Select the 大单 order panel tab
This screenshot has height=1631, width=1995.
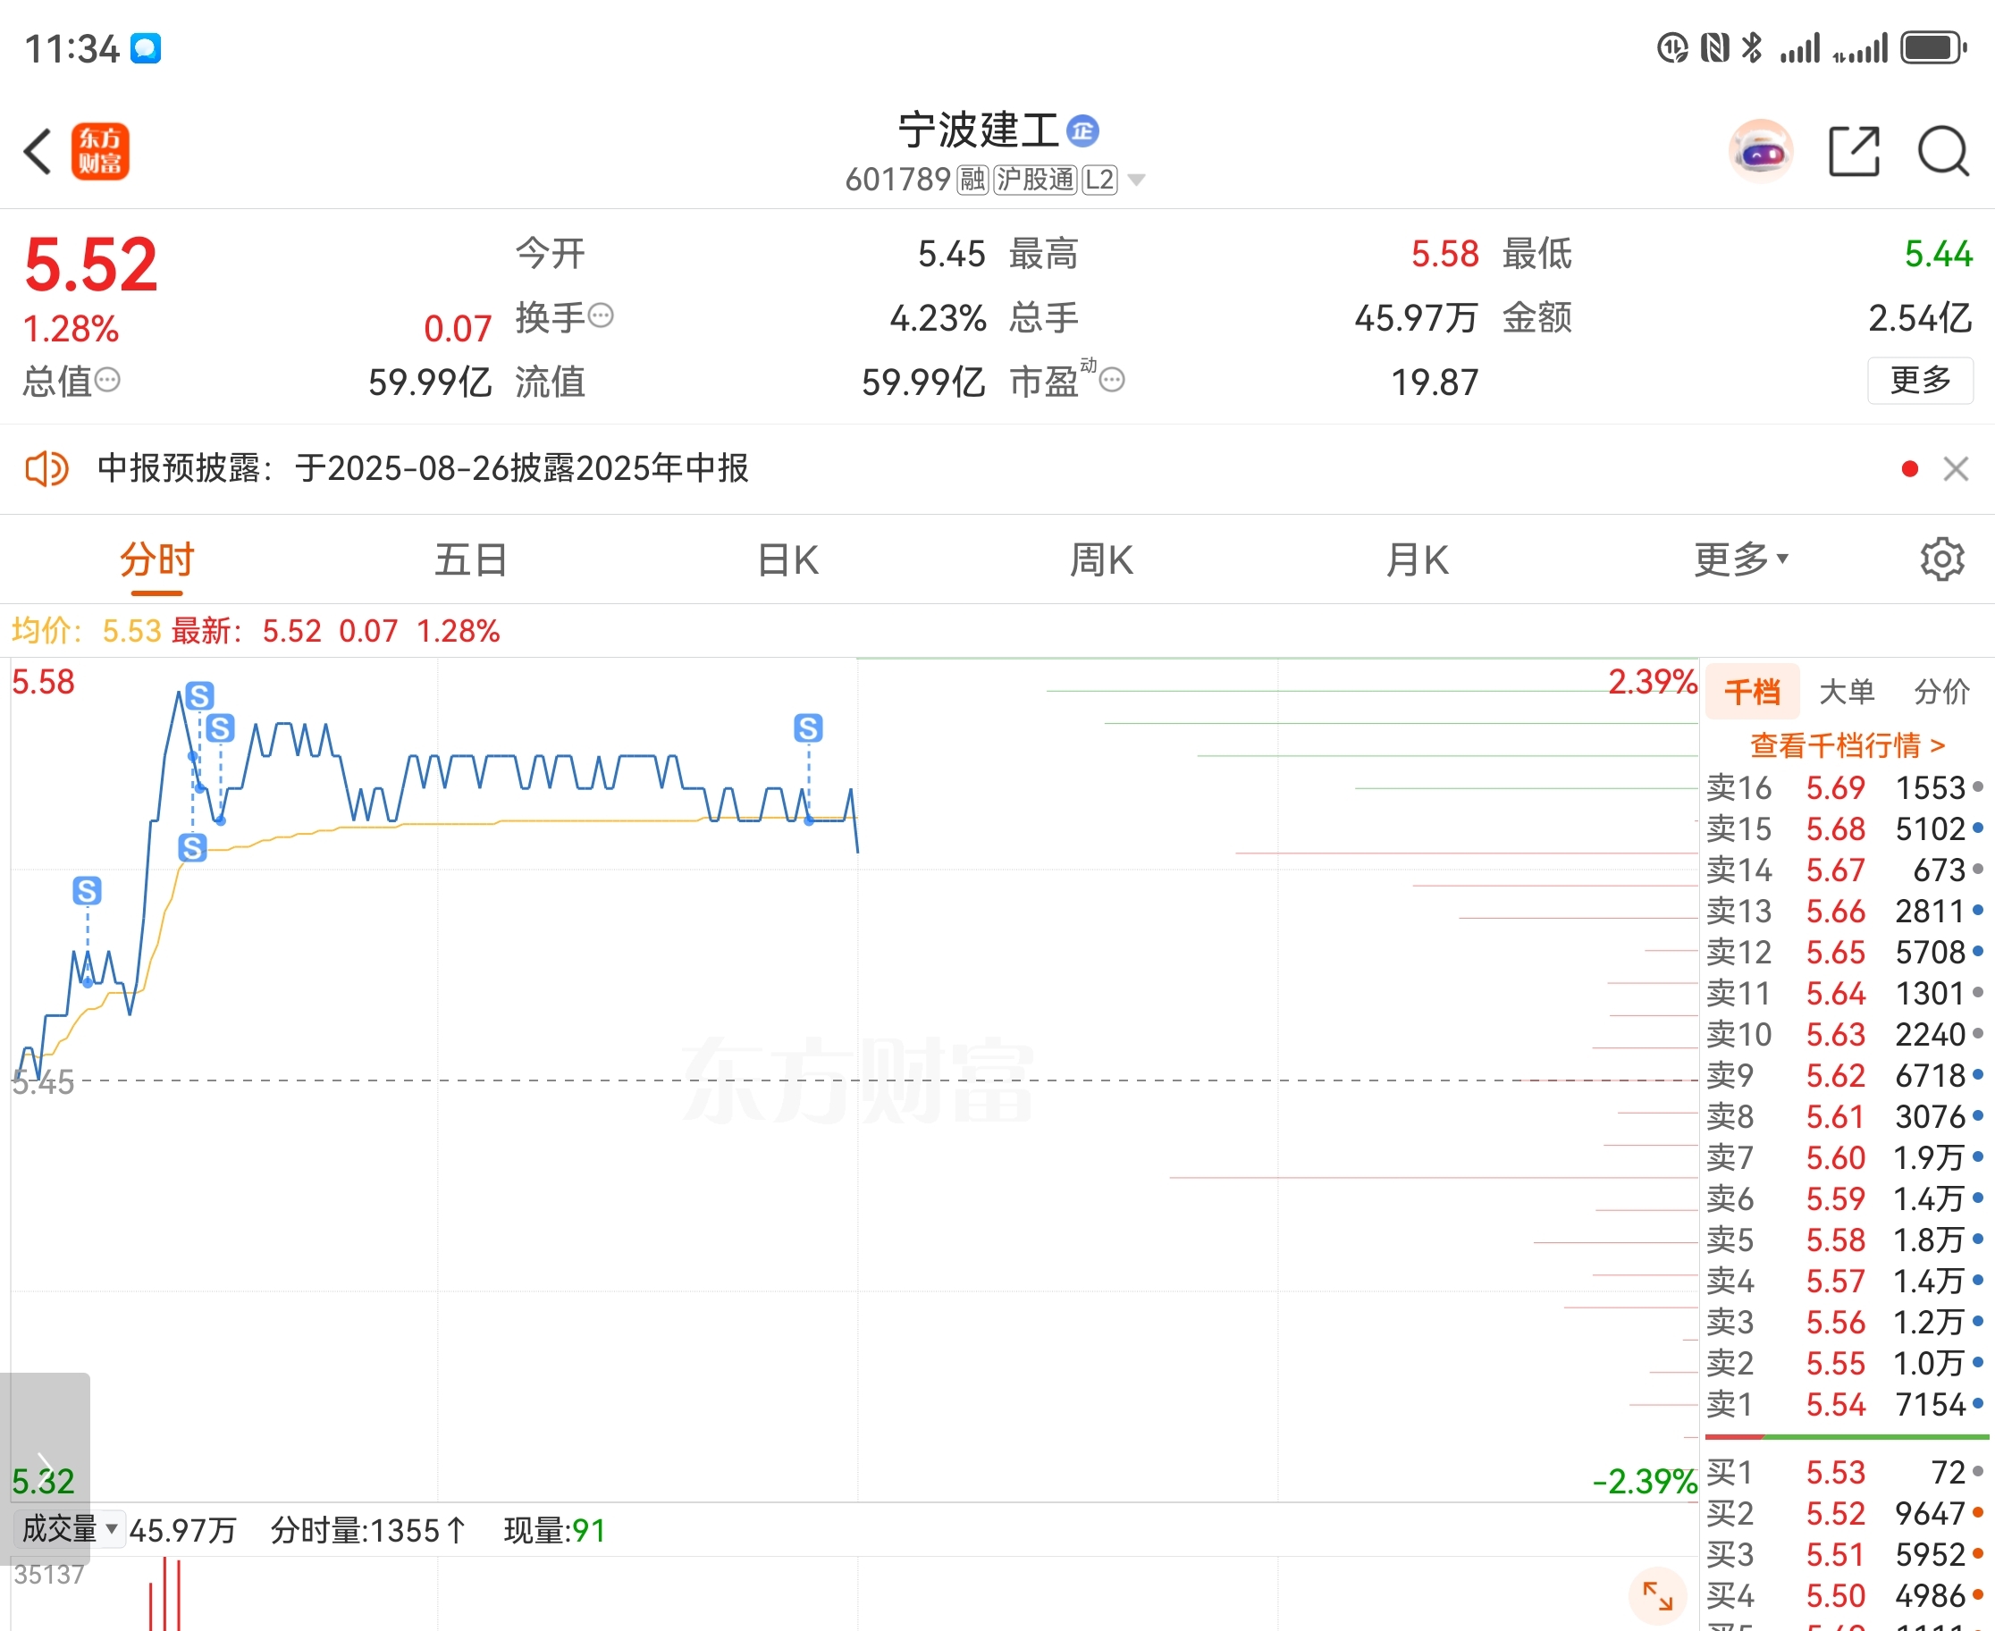click(1847, 692)
